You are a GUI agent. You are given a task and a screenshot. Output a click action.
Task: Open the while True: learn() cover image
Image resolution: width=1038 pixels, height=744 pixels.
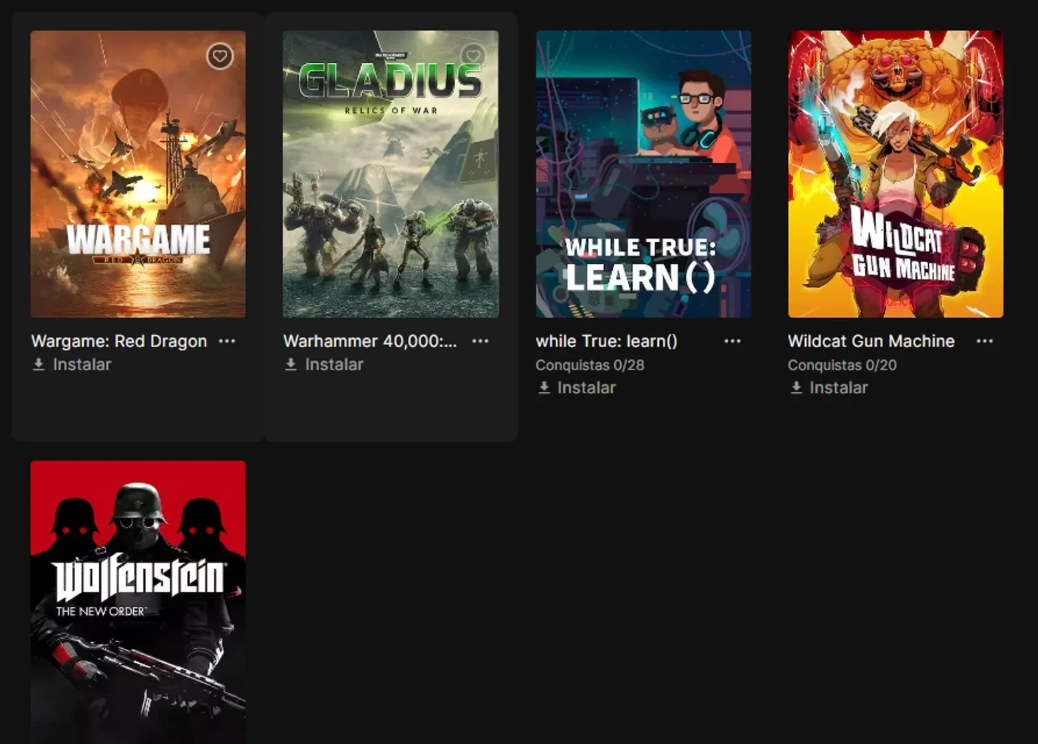tap(643, 174)
